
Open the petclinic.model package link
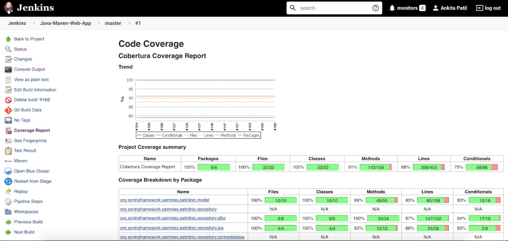[x=164, y=200]
